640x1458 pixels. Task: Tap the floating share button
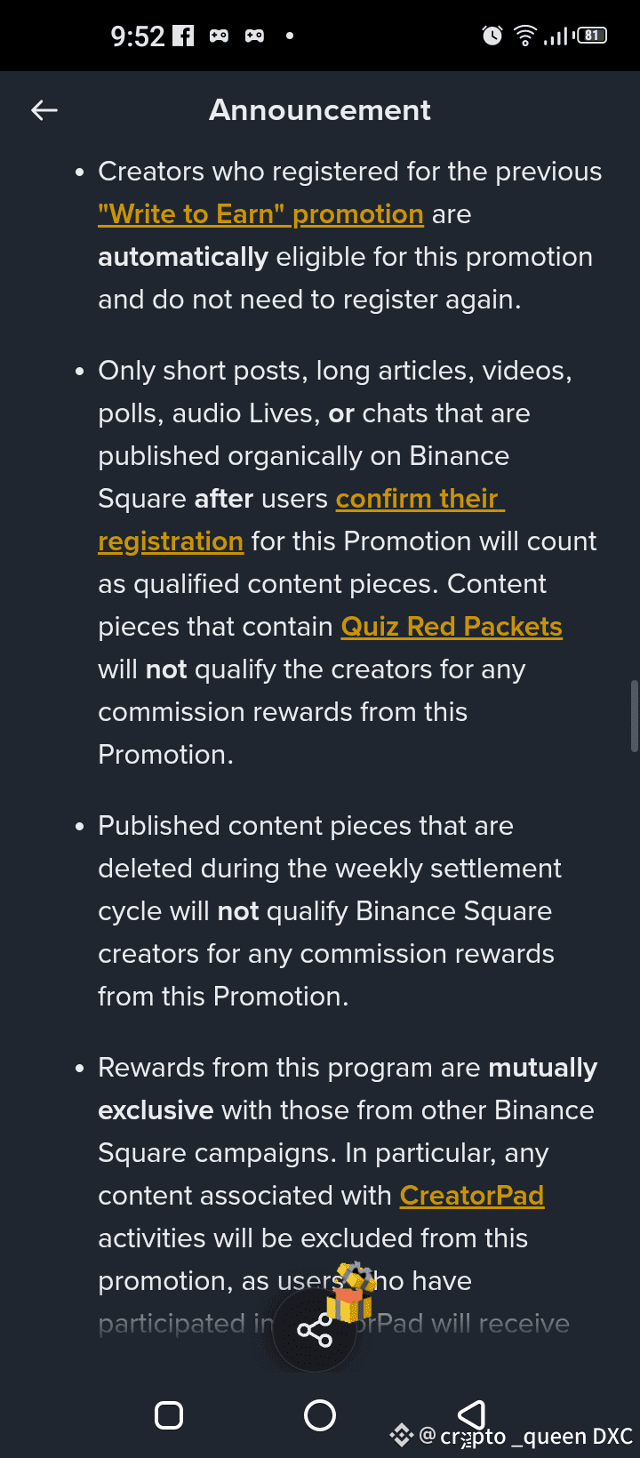[315, 1331]
